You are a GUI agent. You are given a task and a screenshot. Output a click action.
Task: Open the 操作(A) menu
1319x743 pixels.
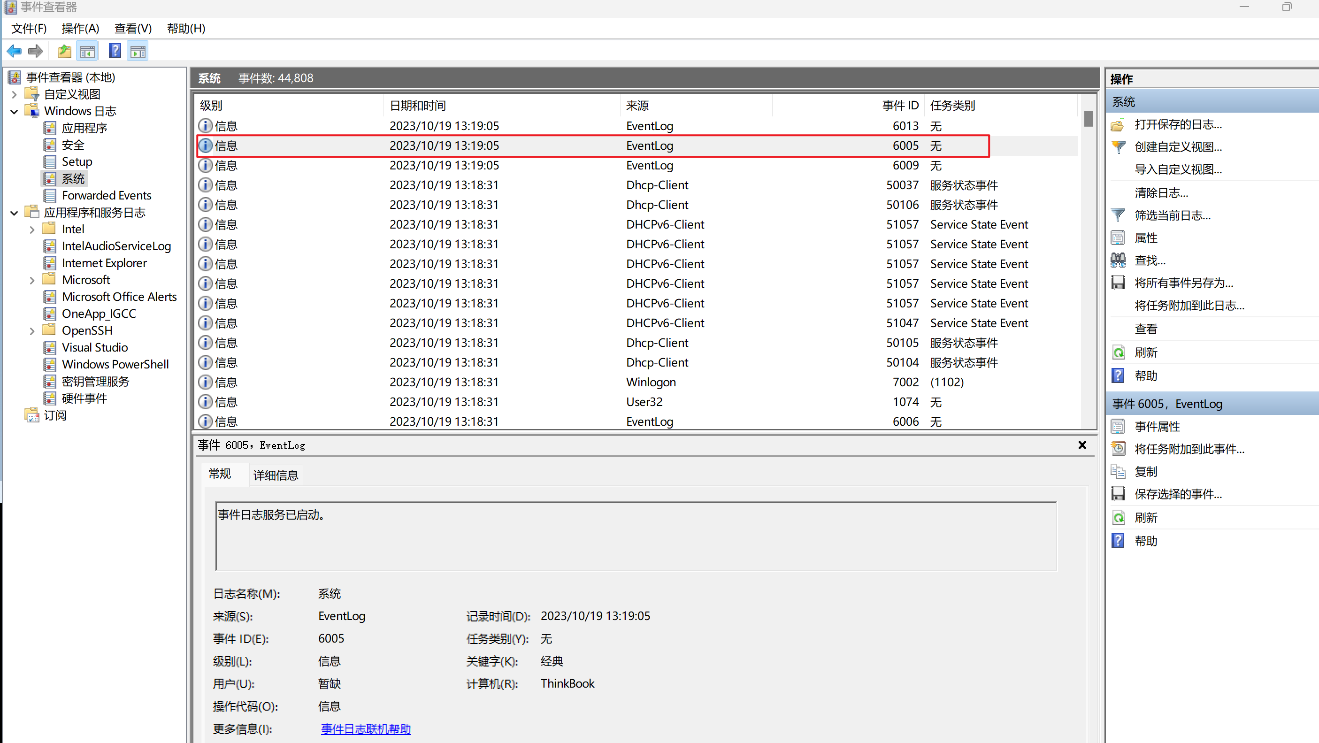(80, 29)
